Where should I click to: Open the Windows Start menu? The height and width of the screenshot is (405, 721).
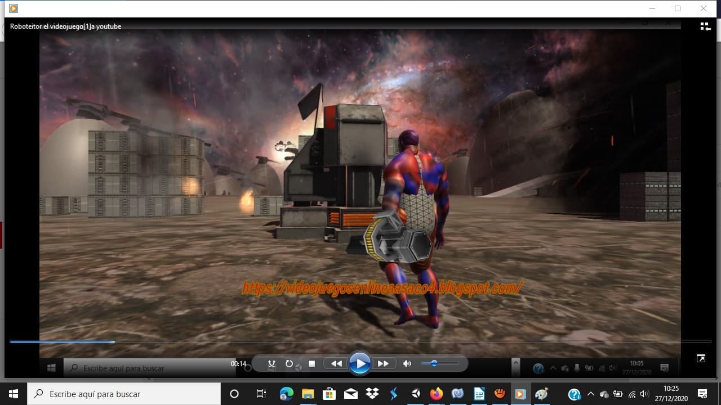click(x=14, y=394)
